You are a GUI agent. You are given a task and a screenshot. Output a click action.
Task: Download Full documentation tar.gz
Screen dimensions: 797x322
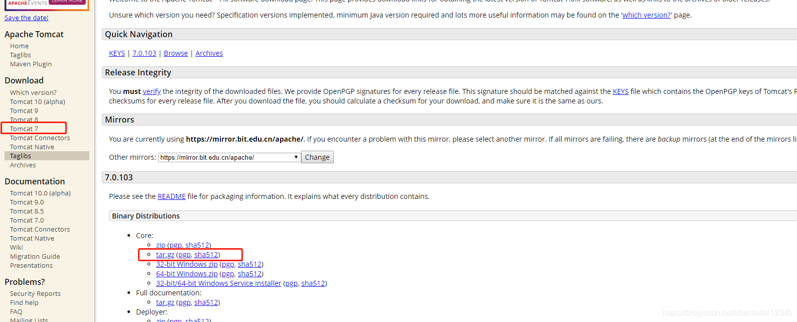165,302
